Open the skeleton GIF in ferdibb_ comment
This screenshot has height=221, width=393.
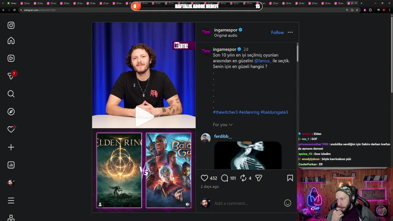point(248,155)
